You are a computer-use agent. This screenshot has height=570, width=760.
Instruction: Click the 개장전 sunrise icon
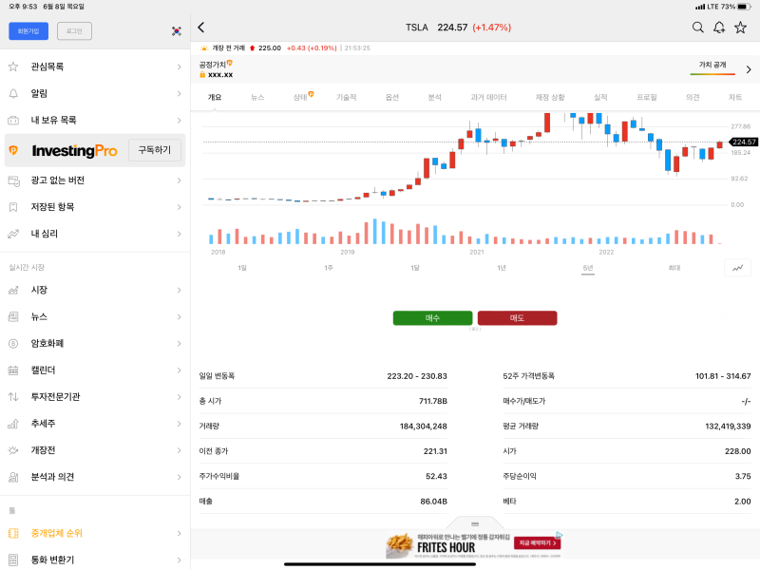pos(13,449)
